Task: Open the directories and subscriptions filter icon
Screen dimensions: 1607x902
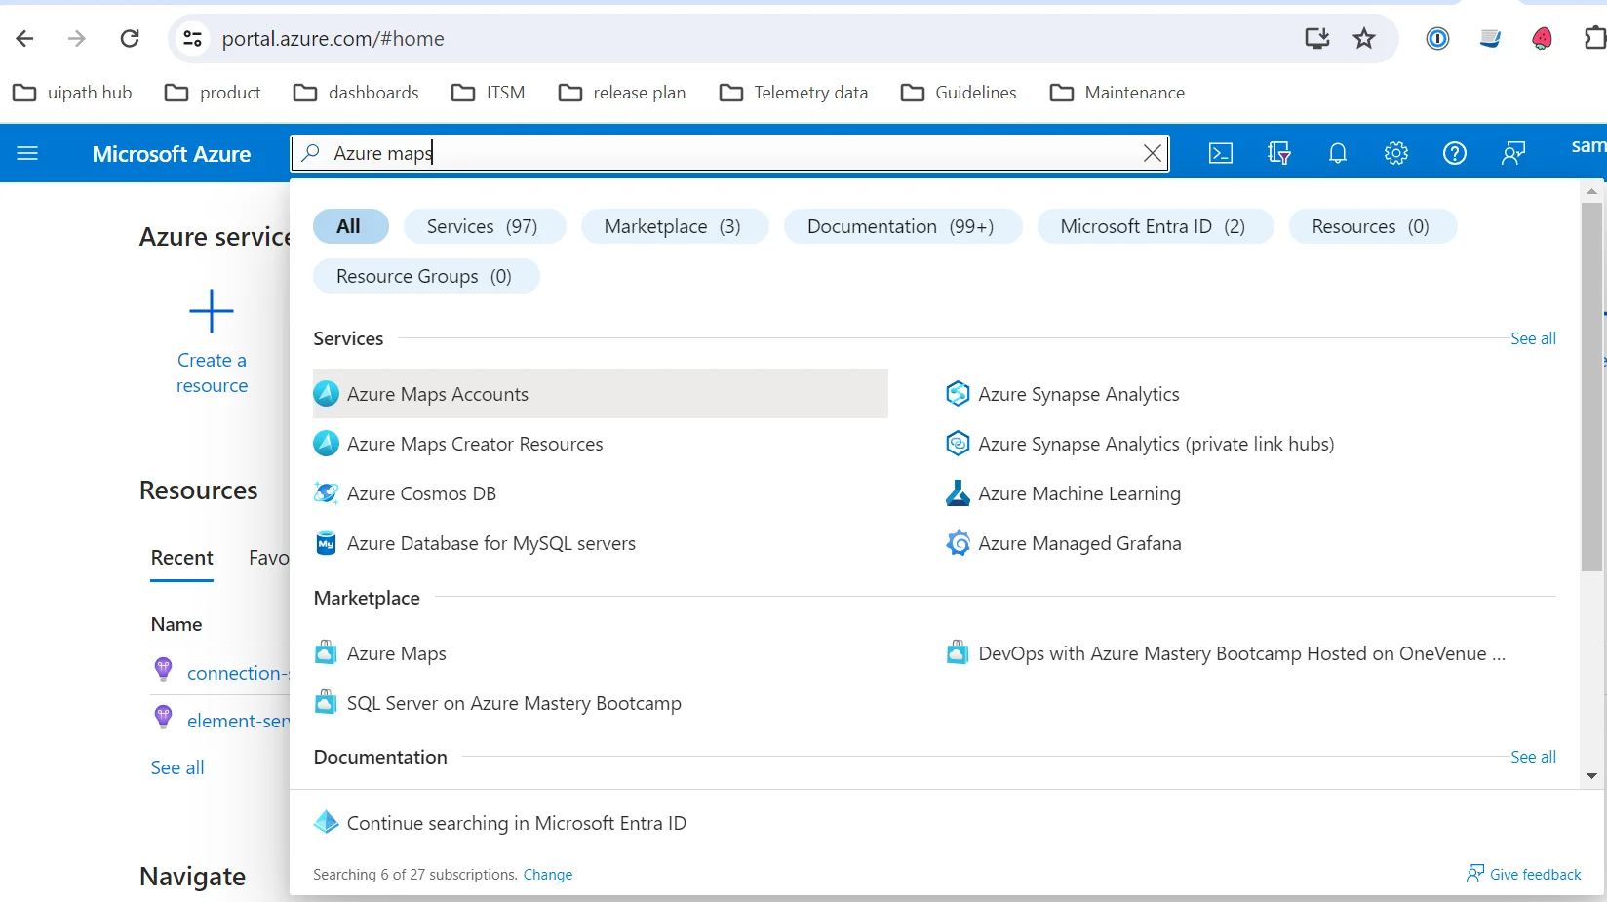Action: click(1279, 153)
